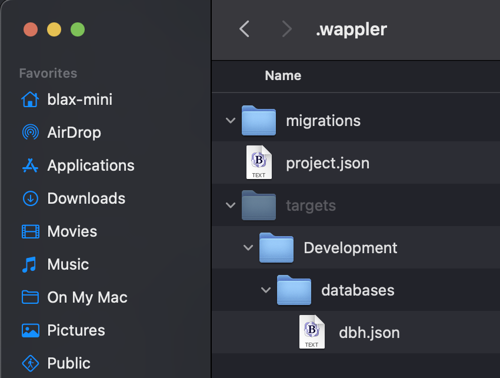
Task: Select the dbh.json file icon
Action: [x=312, y=331]
